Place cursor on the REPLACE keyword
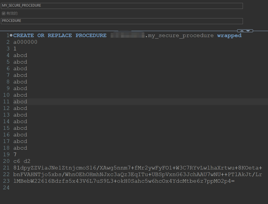The height and width of the screenshot is (204, 268). point(60,35)
